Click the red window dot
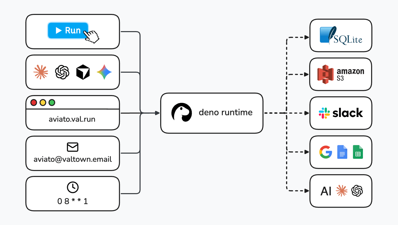This screenshot has width=398, height=225. [x=34, y=103]
